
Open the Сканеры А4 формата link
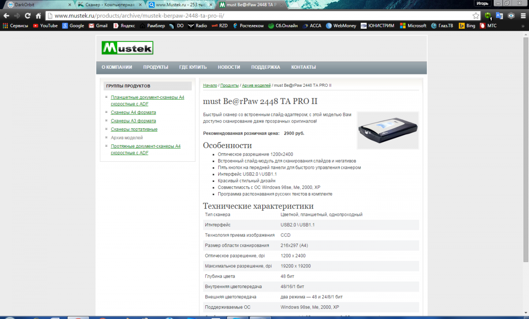(x=133, y=112)
